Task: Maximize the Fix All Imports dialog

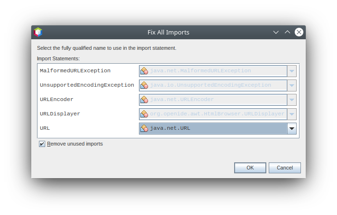Action: [x=287, y=32]
